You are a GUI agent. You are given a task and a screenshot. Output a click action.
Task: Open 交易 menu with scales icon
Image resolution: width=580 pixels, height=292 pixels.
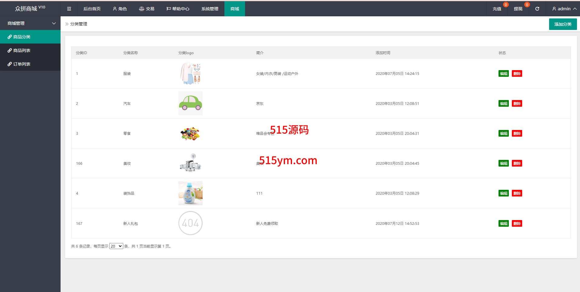(x=147, y=9)
